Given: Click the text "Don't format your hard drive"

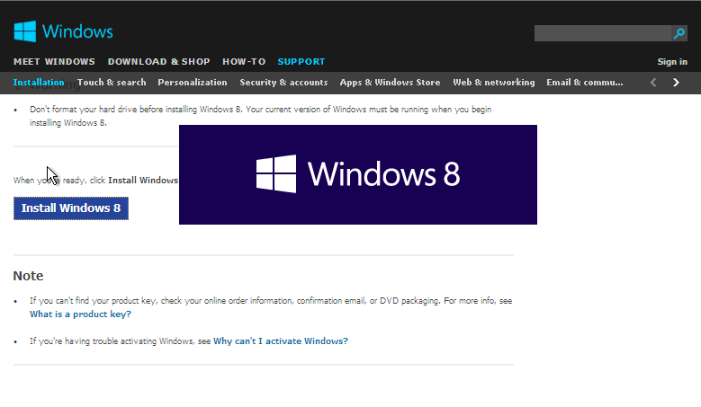Looking at the screenshot, I should pos(83,110).
